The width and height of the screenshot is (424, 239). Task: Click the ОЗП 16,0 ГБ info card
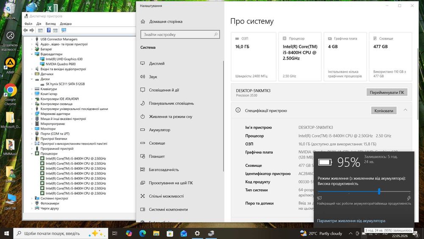(x=254, y=56)
